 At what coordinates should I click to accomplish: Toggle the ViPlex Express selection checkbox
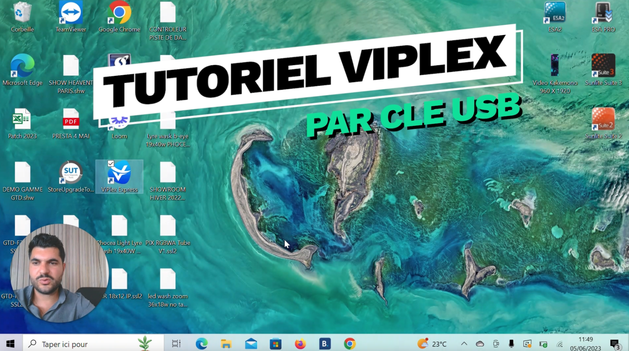(111, 163)
